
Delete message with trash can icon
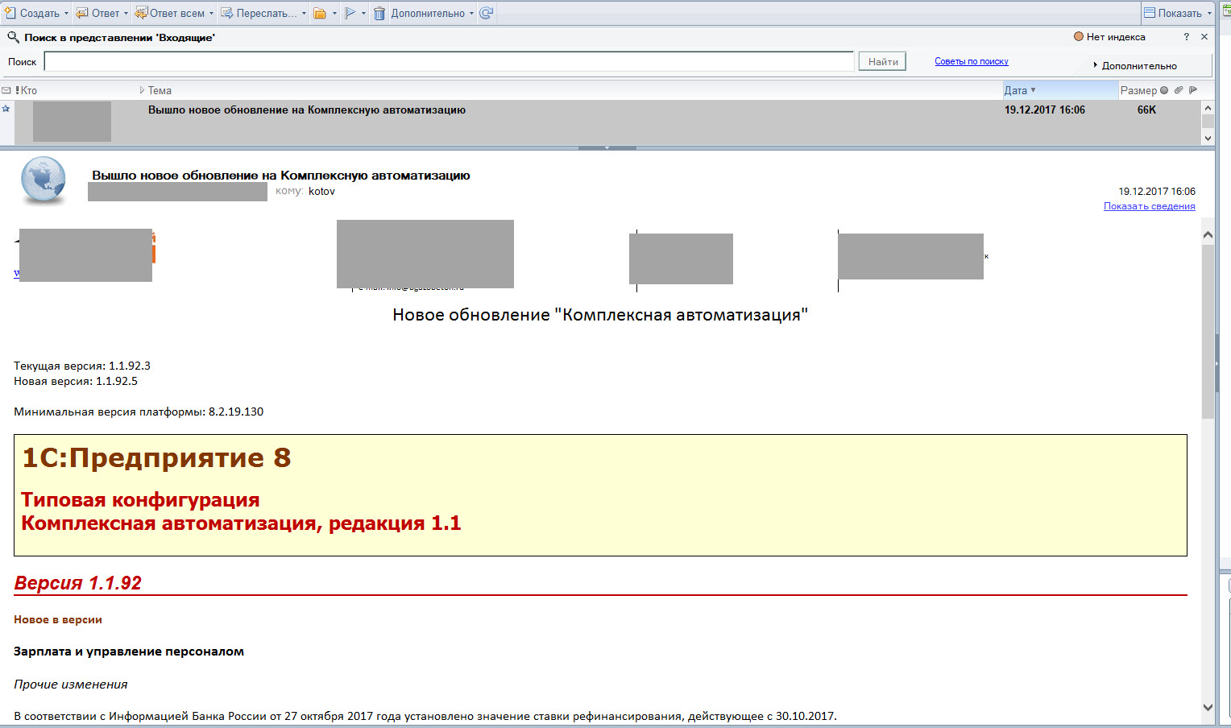tap(379, 13)
